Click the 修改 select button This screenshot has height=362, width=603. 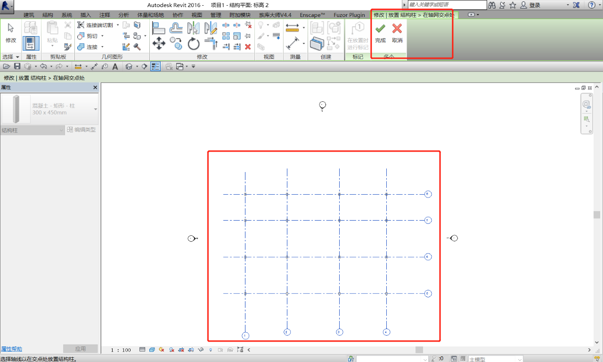(11, 33)
